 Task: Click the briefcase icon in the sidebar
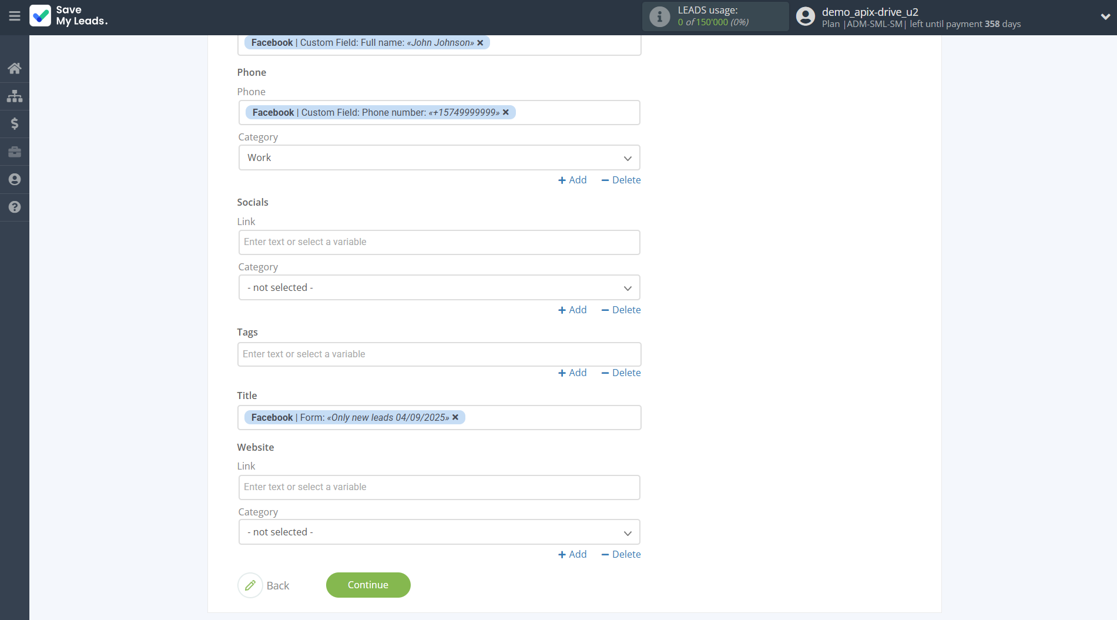[x=15, y=152]
